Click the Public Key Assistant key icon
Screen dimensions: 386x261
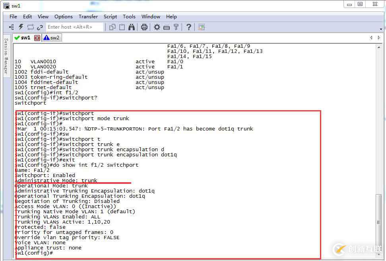[x=176, y=27]
